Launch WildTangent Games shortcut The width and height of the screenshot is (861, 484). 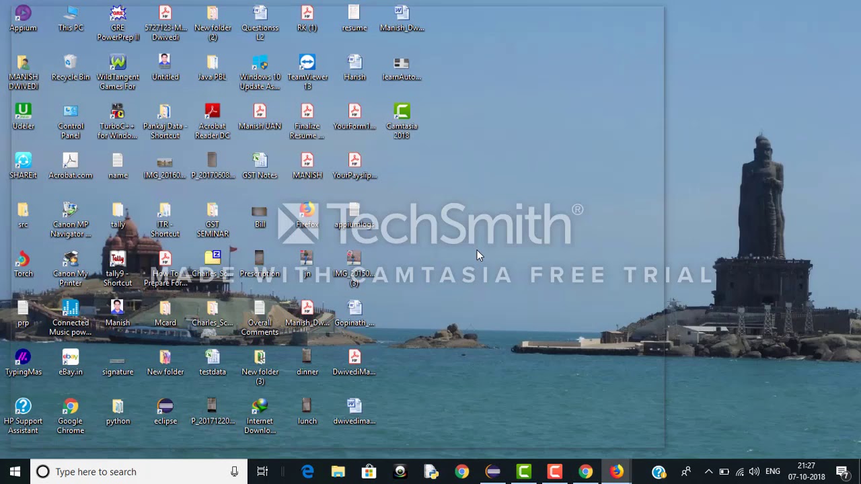point(118,73)
